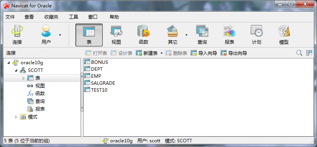Select the 用户 (User) toolbar icon
Image resolution: width=317 pixels, height=147 pixels.
[x=46, y=35]
